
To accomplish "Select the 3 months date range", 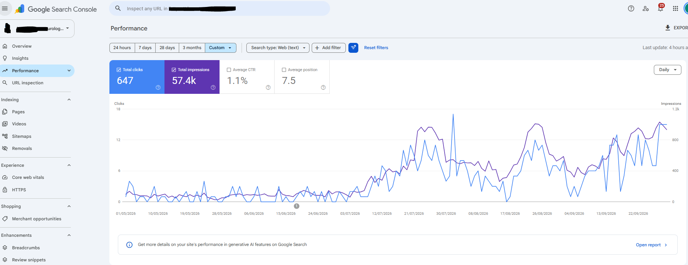I will (x=192, y=48).
